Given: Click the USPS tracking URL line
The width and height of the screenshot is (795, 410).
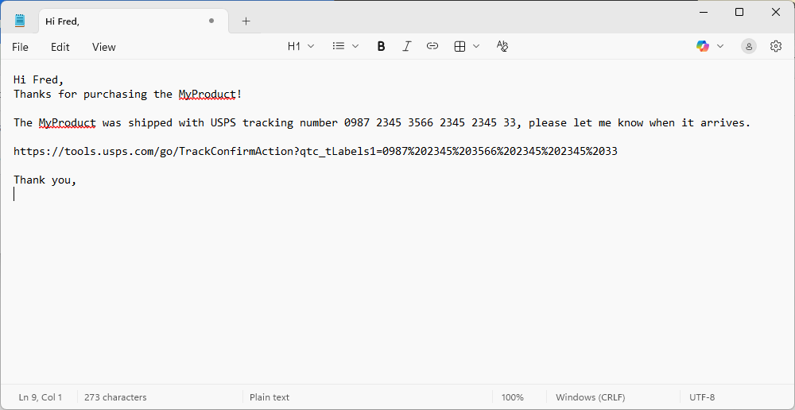Looking at the screenshot, I should click(x=316, y=151).
